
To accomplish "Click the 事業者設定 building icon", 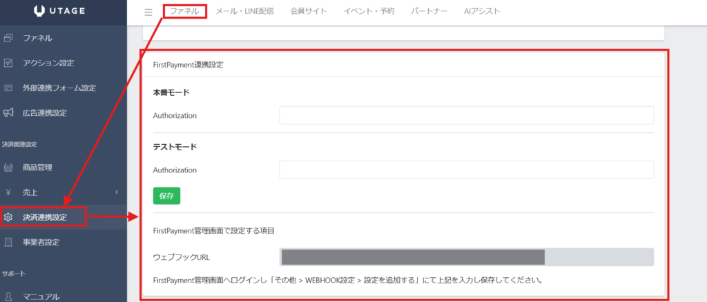I will coord(8,242).
